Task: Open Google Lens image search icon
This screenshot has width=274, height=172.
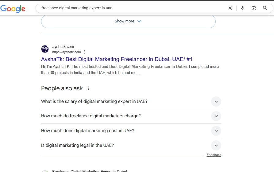Action: pyautogui.click(x=253, y=8)
